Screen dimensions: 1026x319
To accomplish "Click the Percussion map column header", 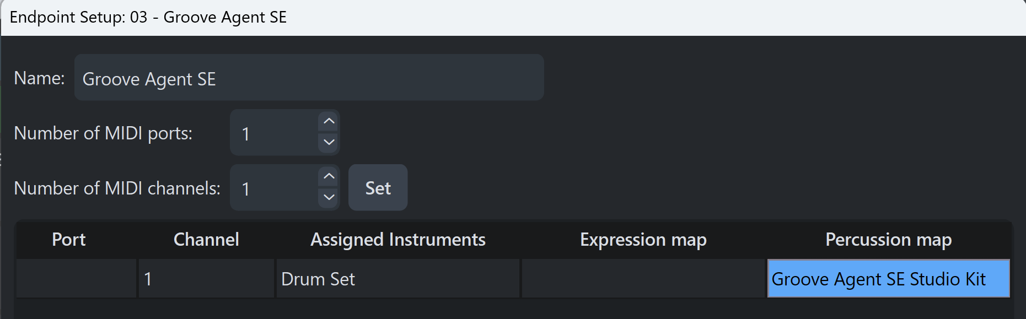I will pos(888,240).
